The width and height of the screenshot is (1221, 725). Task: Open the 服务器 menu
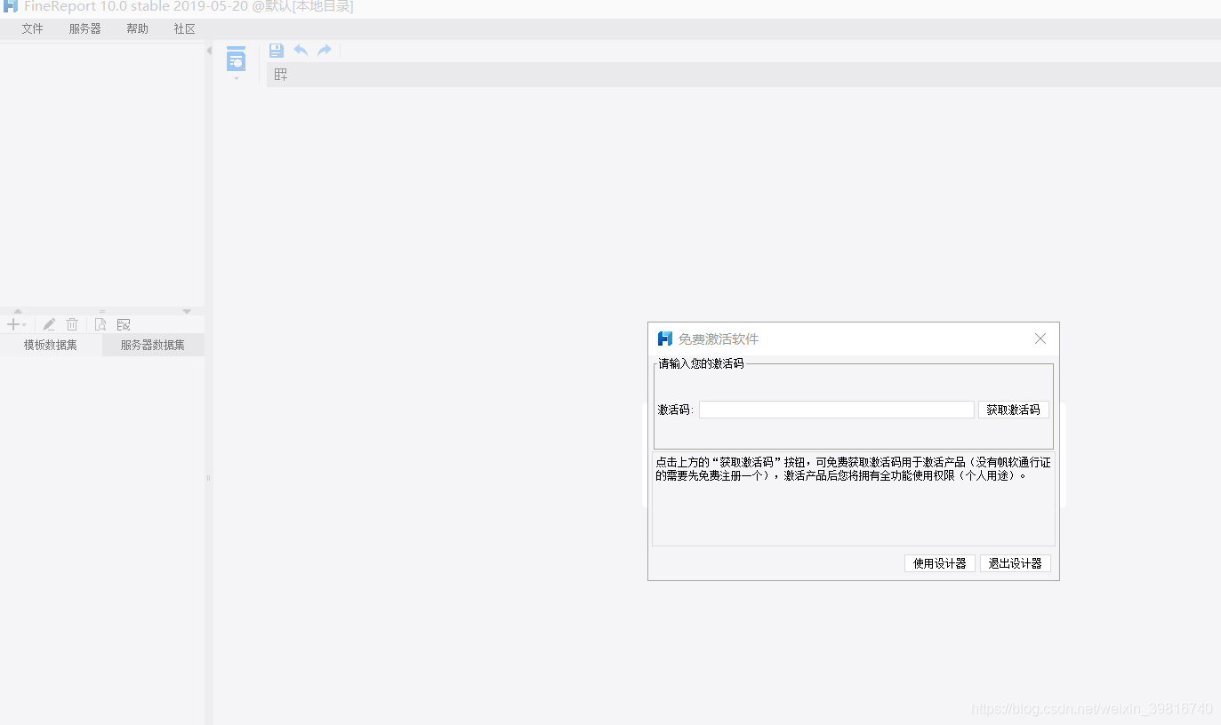[x=85, y=28]
